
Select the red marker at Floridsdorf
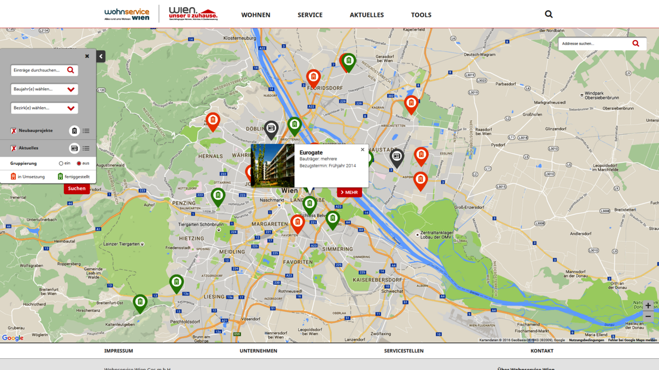(313, 79)
